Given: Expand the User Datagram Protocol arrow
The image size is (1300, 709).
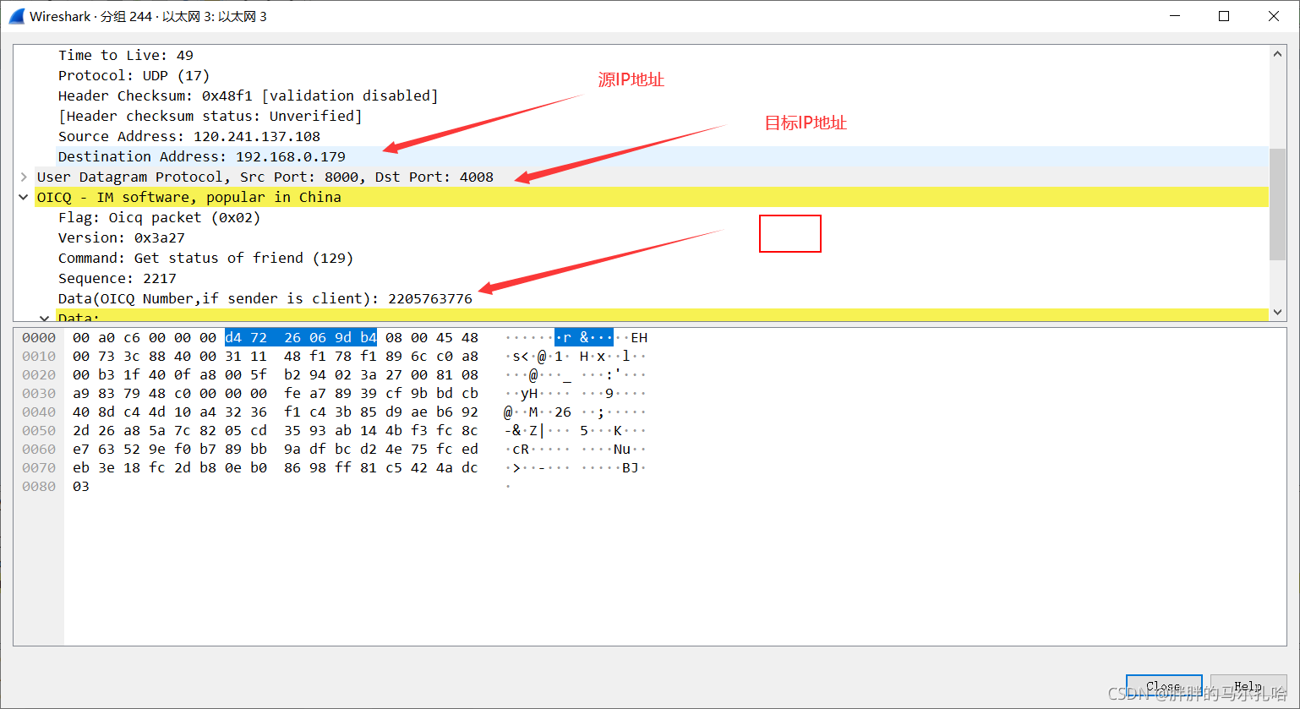Looking at the screenshot, I should click(x=24, y=177).
